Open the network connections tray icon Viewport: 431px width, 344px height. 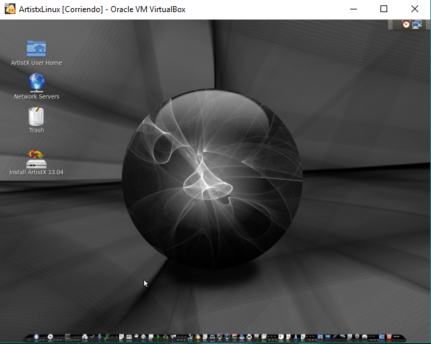point(417,24)
